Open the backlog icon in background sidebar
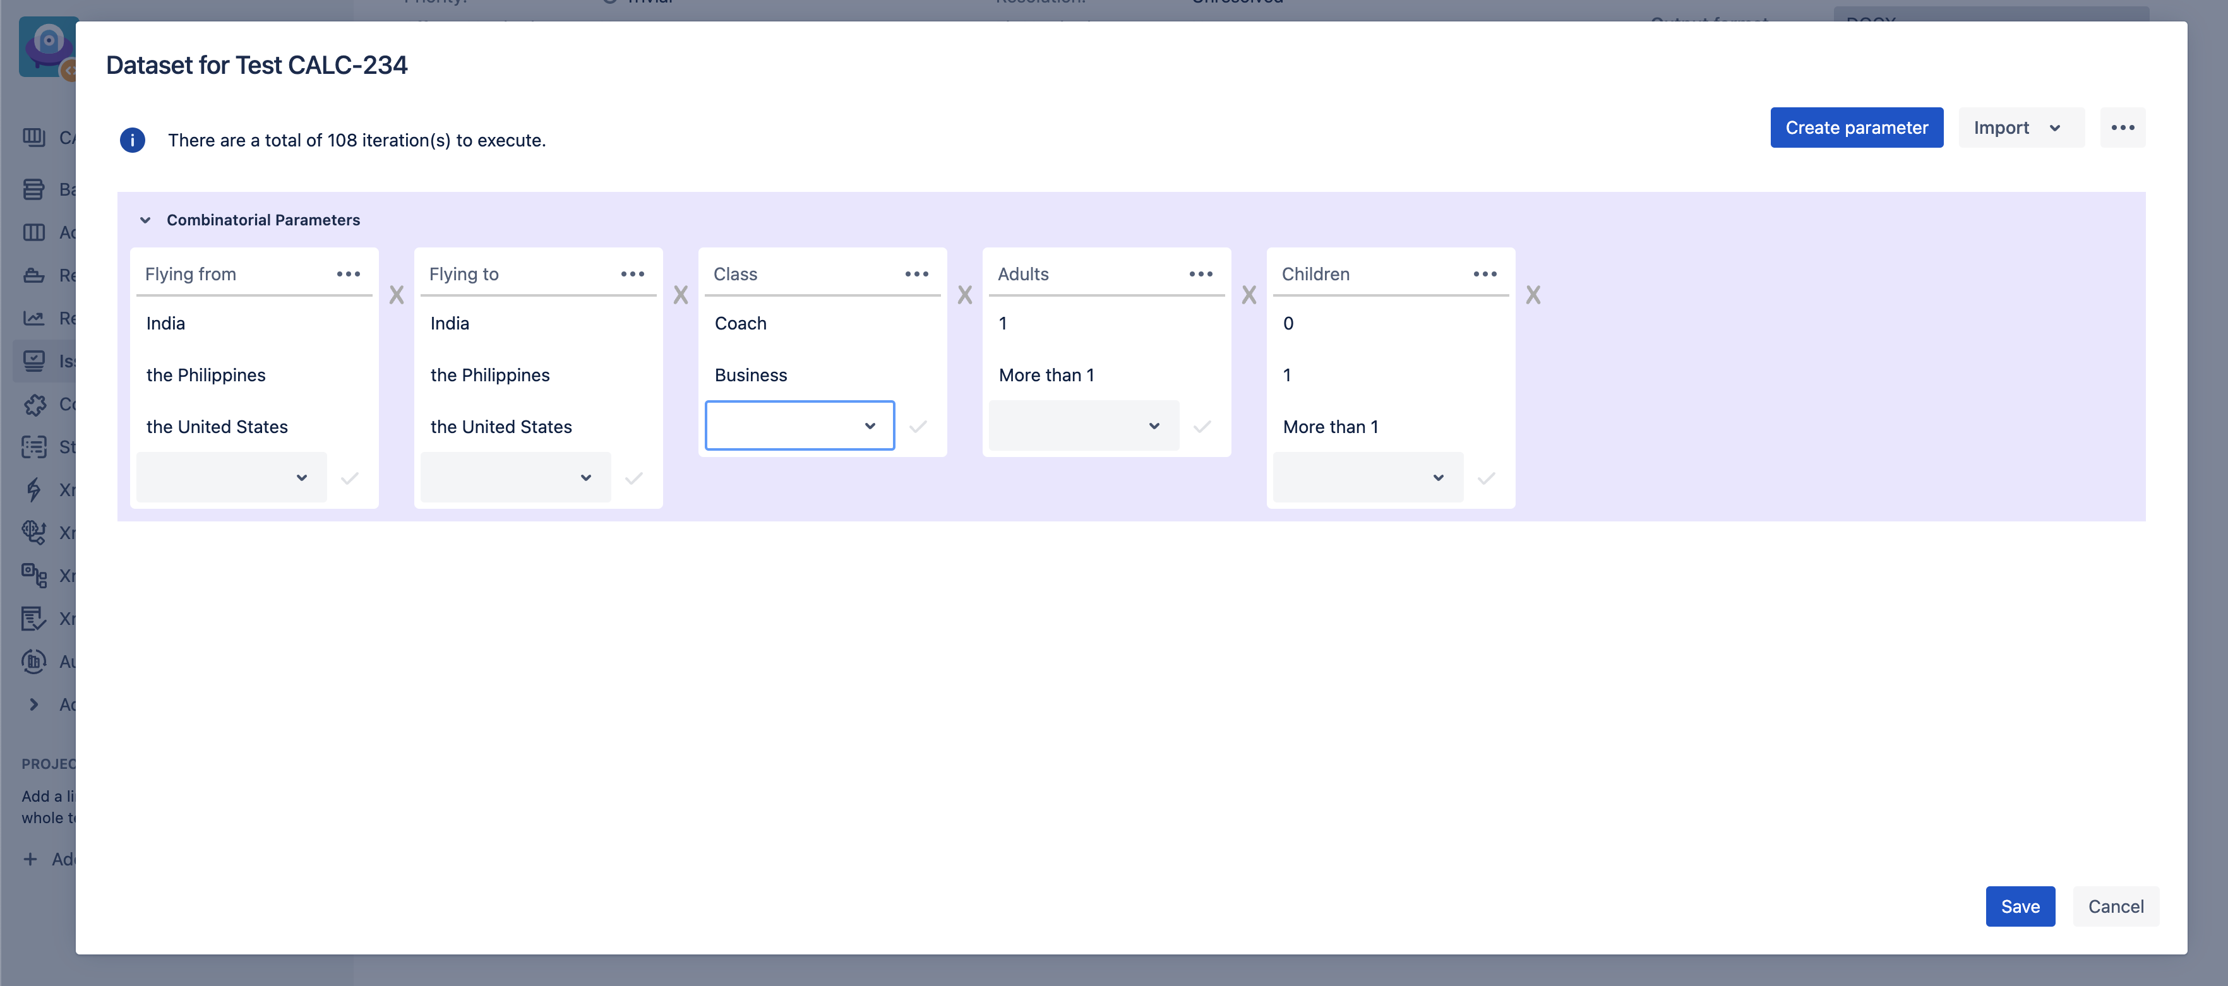 pos(33,189)
